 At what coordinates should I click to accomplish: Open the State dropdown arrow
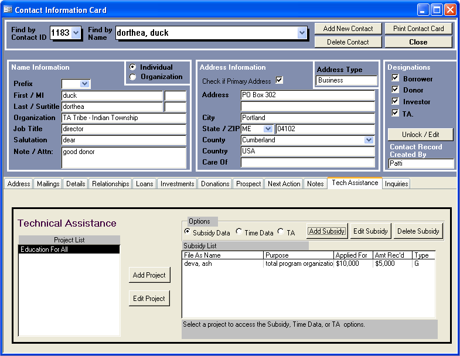pos(268,129)
